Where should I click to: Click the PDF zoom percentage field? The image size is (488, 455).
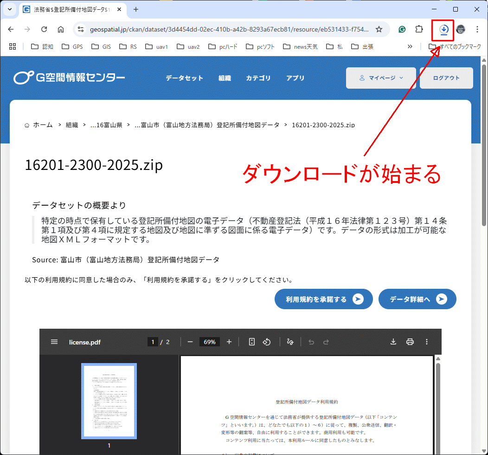tap(210, 342)
